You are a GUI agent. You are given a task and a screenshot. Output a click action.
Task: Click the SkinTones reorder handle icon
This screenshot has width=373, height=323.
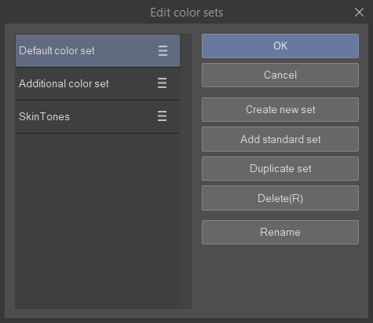(162, 116)
